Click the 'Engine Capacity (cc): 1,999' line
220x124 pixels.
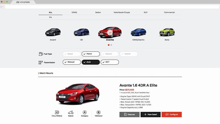(131, 108)
